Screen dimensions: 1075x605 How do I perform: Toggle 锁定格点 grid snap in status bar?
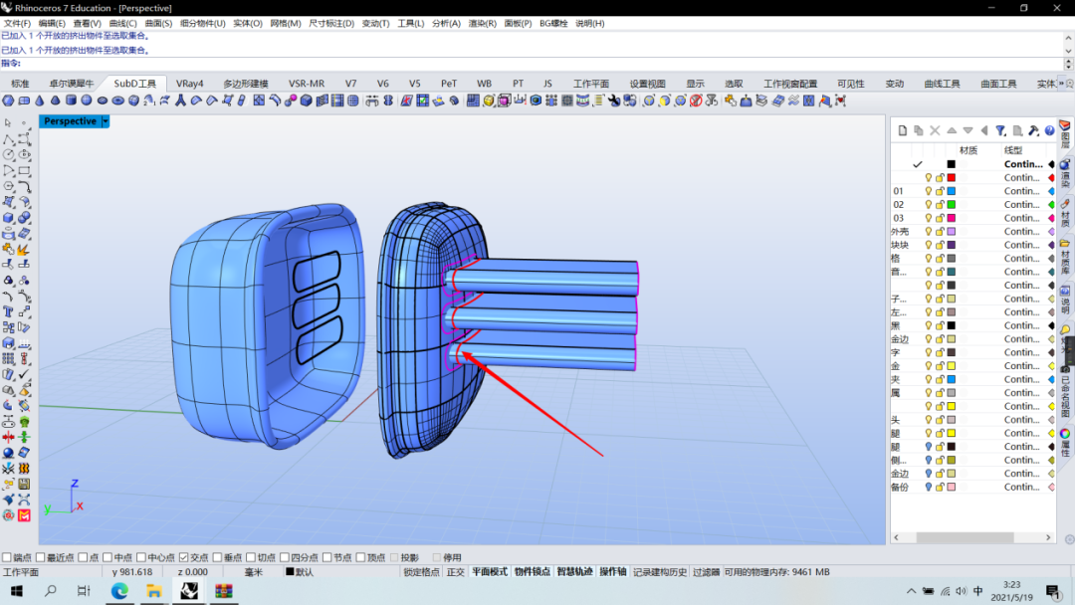422,572
